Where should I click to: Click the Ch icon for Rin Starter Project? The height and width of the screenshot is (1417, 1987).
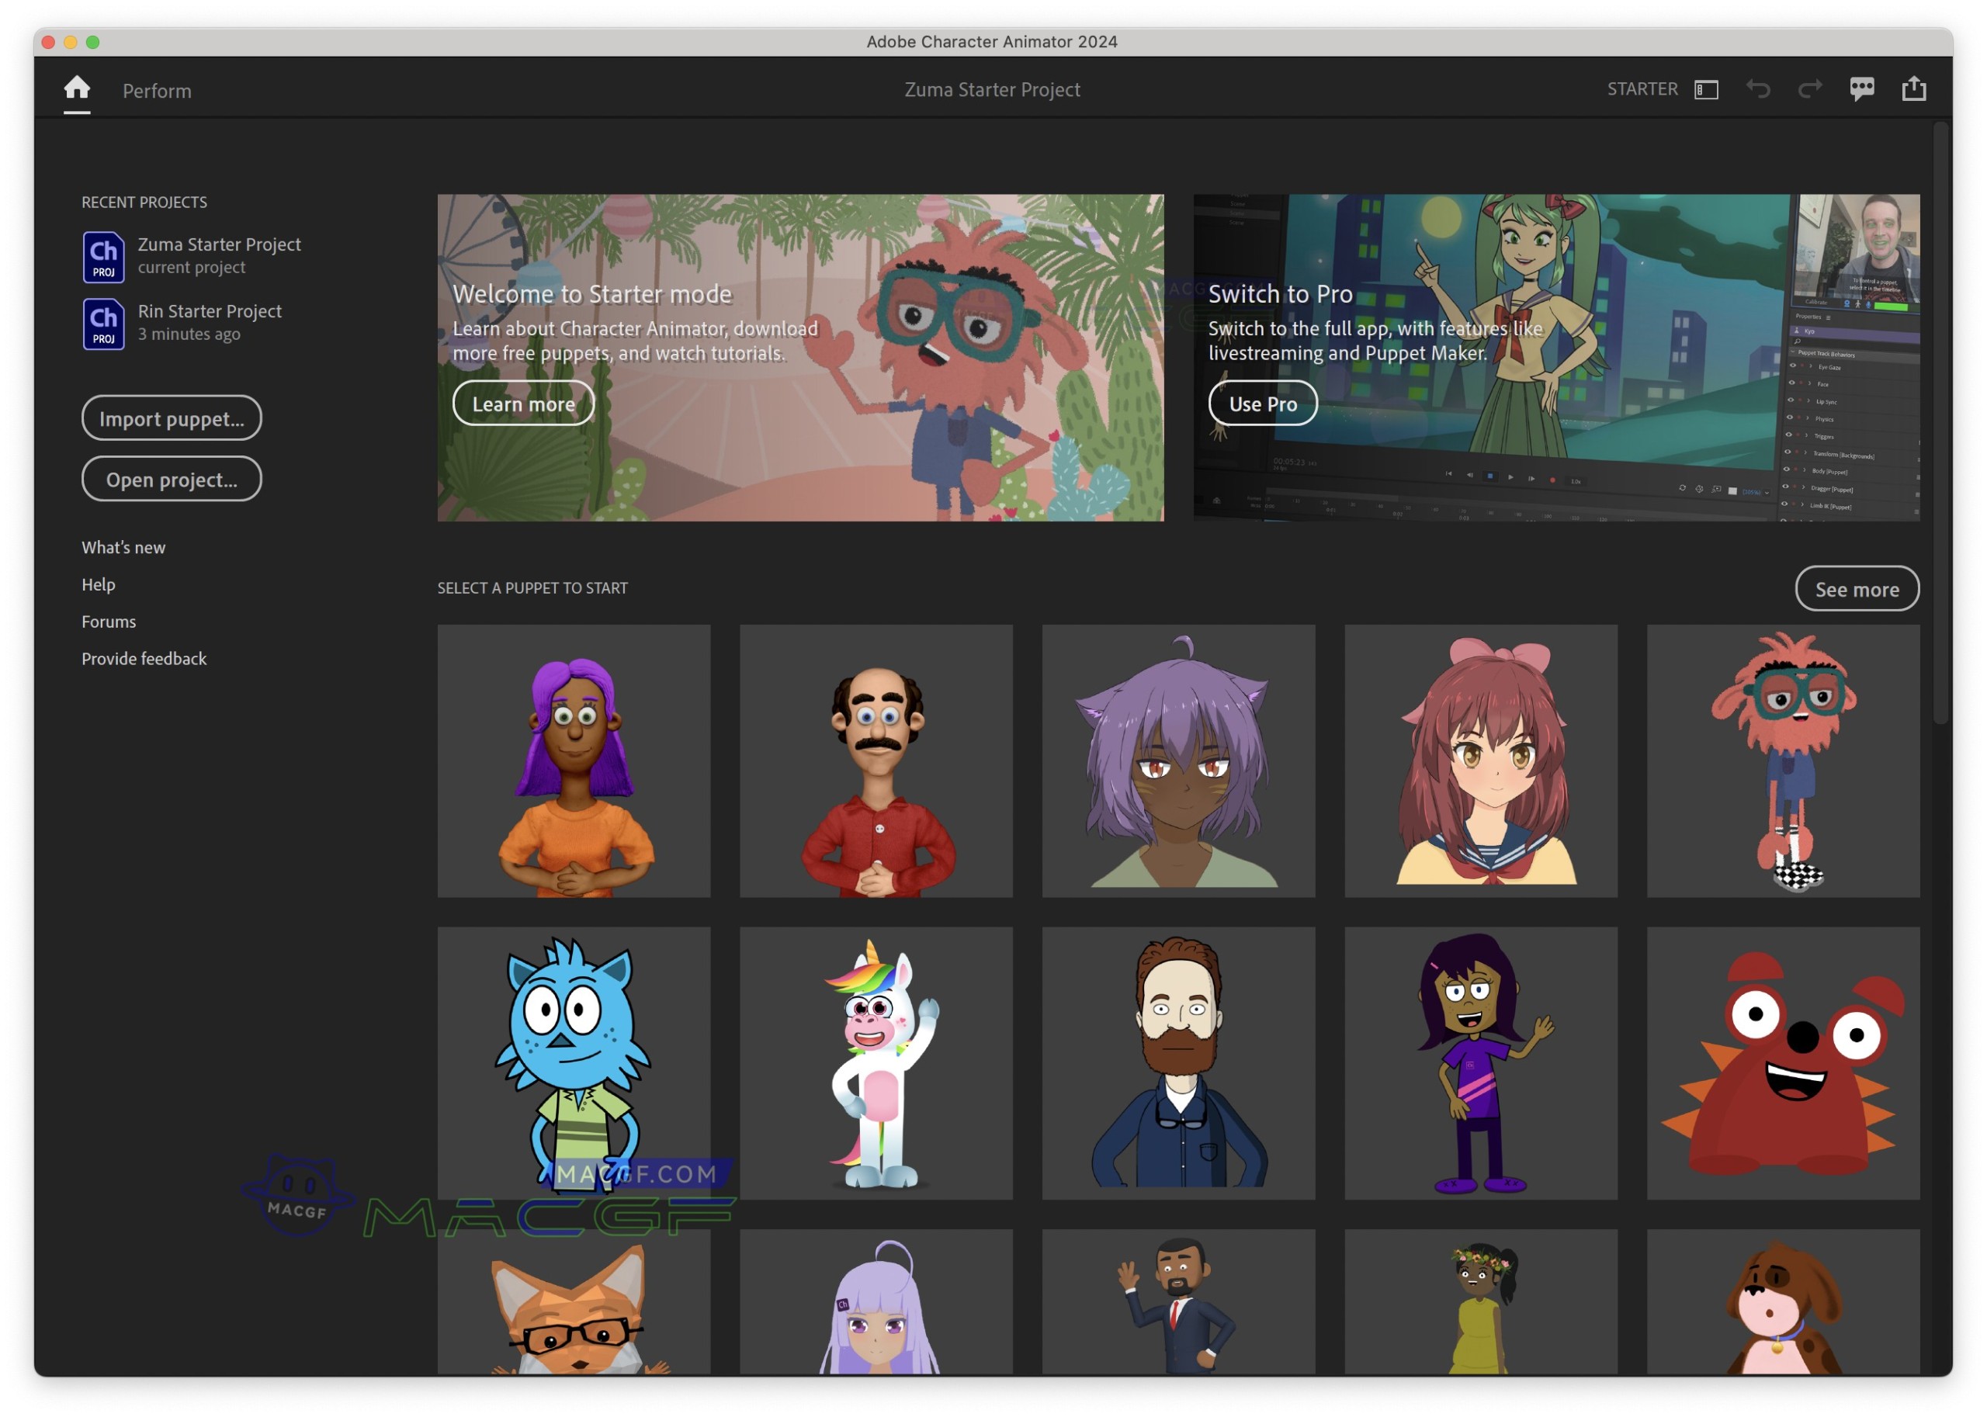click(103, 323)
